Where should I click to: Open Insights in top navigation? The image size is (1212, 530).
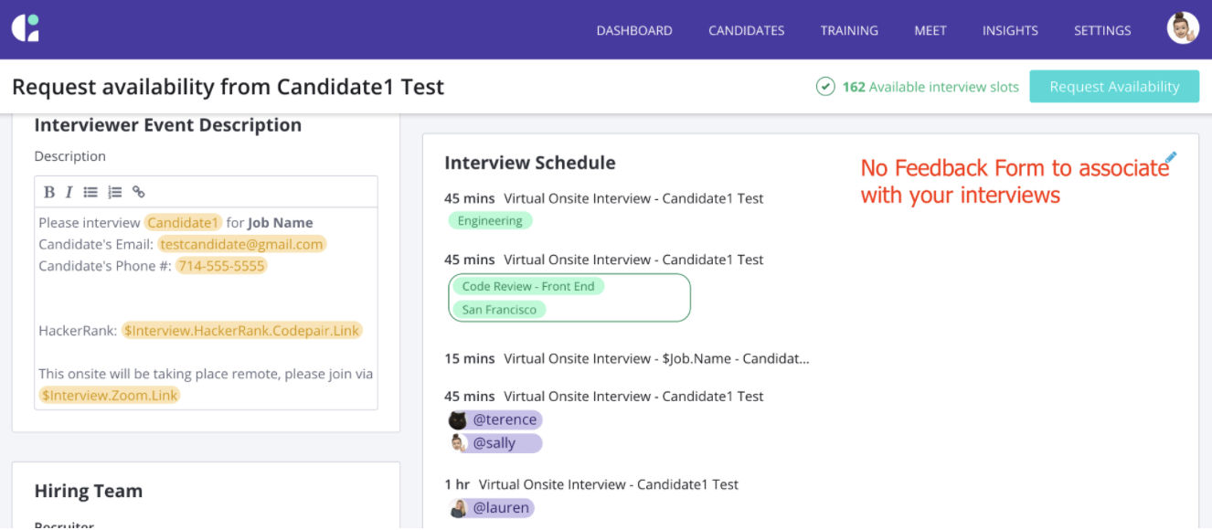click(1010, 30)
